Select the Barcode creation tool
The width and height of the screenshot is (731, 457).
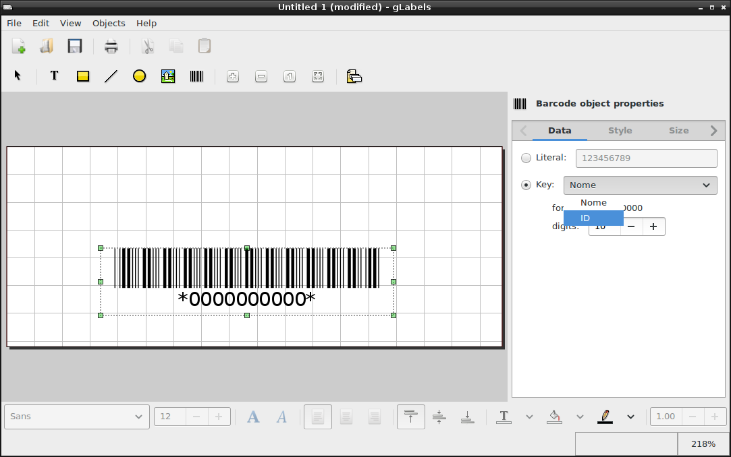point(196,76)
